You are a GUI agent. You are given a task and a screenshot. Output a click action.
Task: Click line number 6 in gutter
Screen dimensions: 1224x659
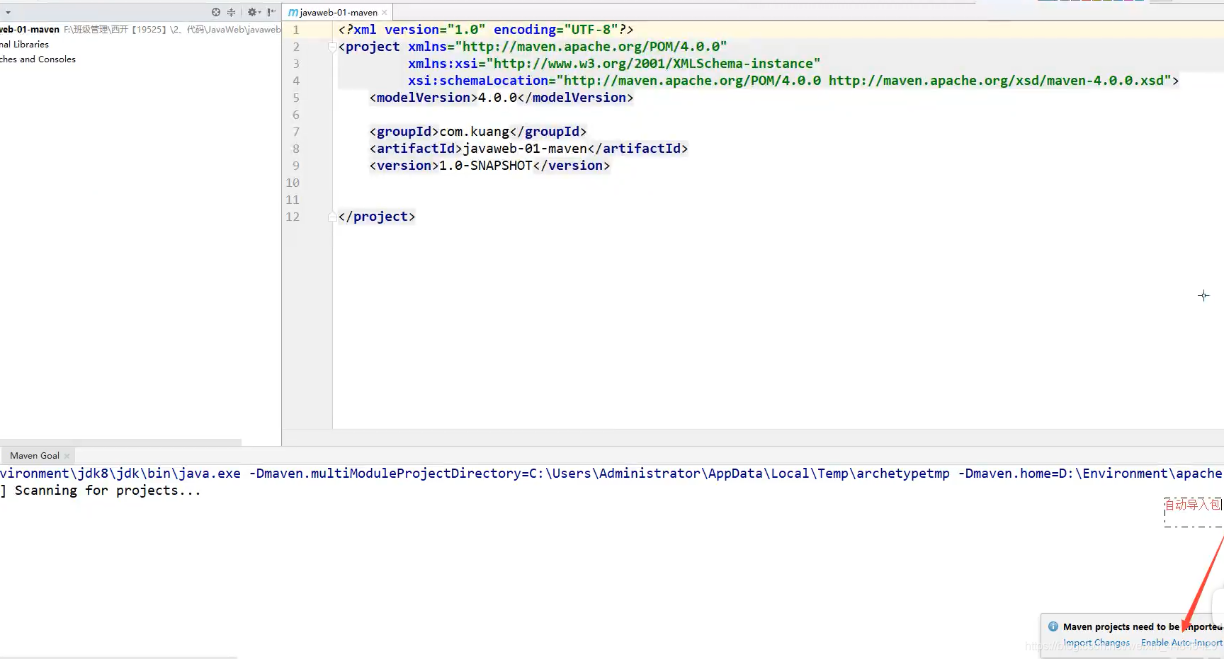tap(296, 115)
